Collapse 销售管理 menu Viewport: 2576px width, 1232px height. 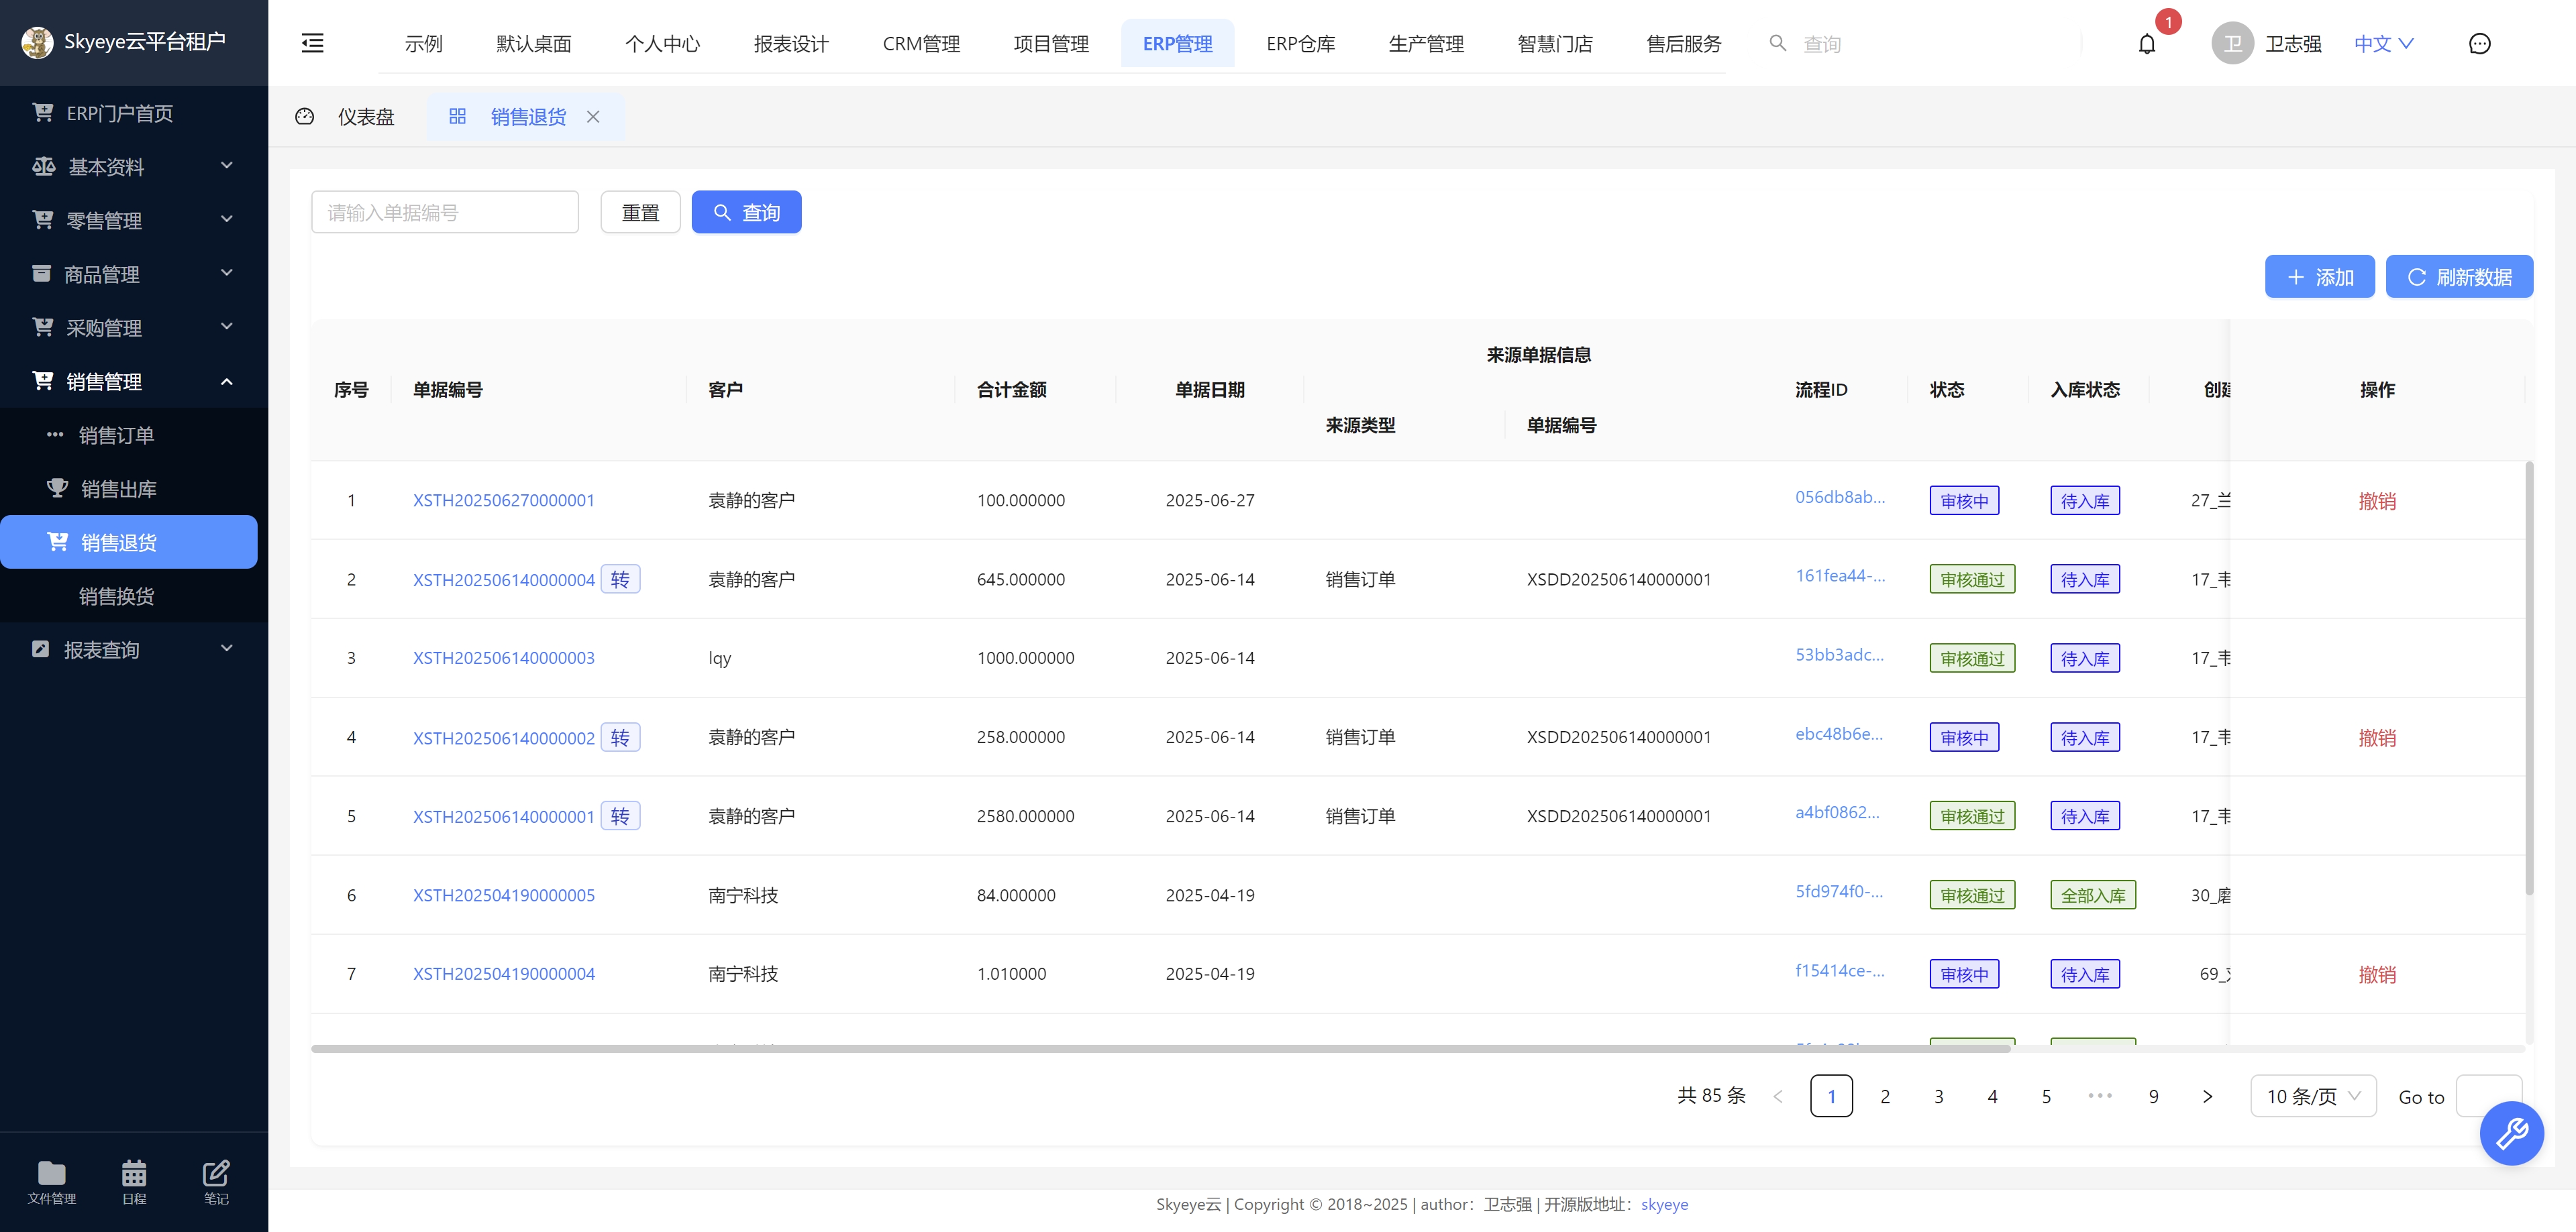(134, 381)
